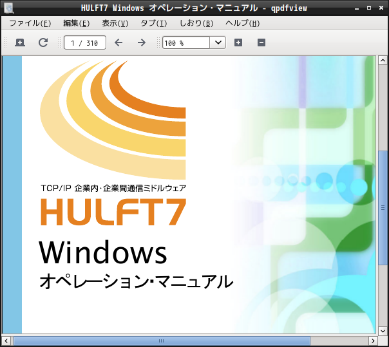Open the 表示(V) menu
Viewport: 389px width, 347px height.
(x=115, y=23)
